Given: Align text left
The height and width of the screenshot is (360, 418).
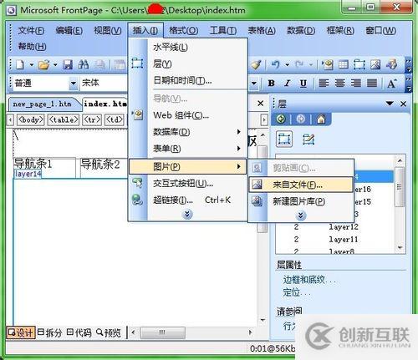Looking at the screenshot, I should point(324,84).
